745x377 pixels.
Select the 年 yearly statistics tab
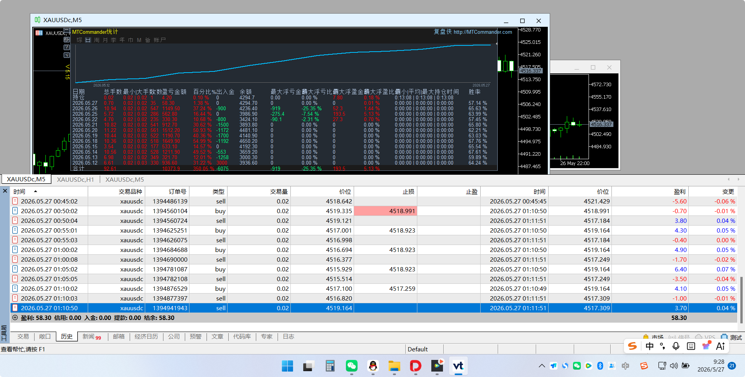pos(122,40)
